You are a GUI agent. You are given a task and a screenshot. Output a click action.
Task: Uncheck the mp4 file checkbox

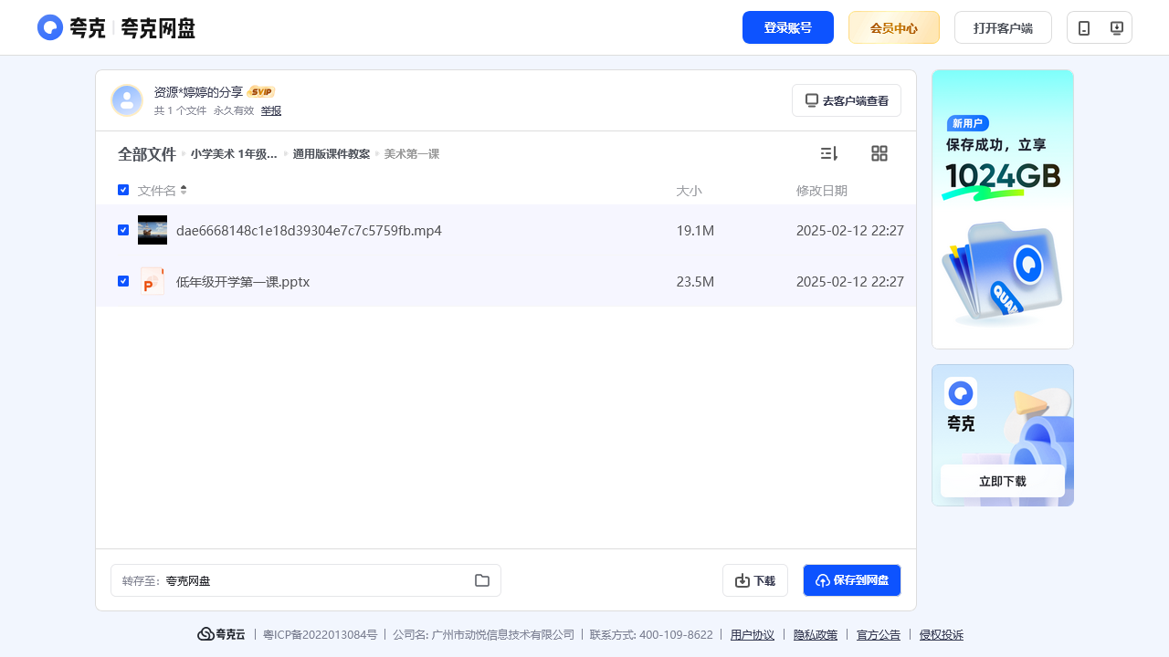click(x=123, y=230)
